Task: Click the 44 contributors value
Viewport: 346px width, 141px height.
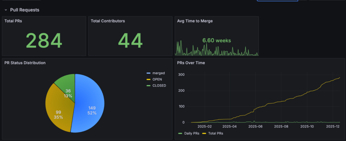Action: pos(130,41)
